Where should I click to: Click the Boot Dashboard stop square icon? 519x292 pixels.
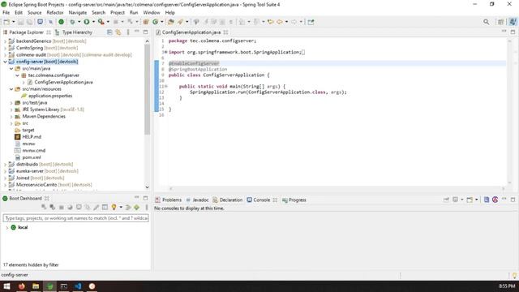[x=62, y=208]
